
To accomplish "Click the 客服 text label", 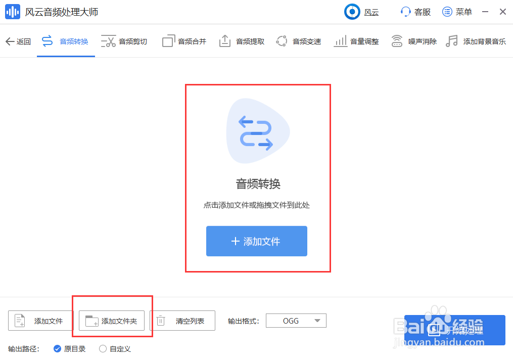I will tap(423, 12).
